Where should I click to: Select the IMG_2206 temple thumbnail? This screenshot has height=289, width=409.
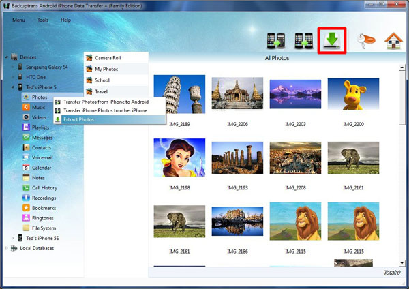(237, 93)
